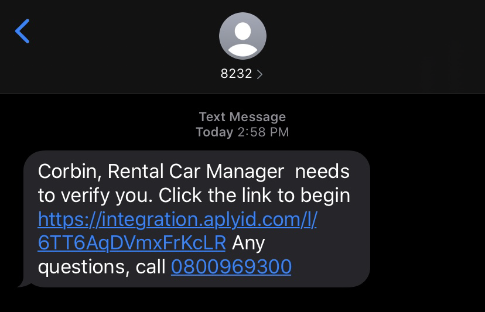This screenshot has height=312, width=485.
Task: Open sender 8232 contact info
Action: click(x=241, y=74)
